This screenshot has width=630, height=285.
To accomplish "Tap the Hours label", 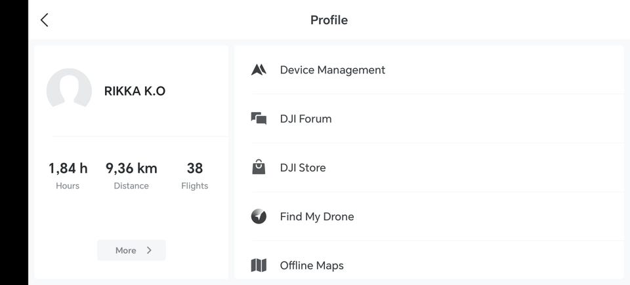I will point(68,186).
